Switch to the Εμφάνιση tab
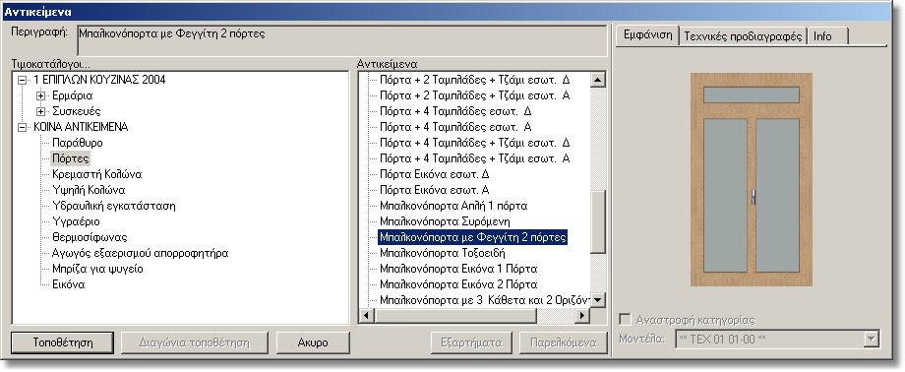905x372 pixels. (x=647, y=35)
